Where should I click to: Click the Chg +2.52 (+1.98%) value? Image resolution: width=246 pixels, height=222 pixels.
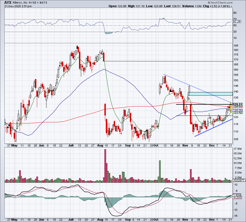click(x=216, y=6)
